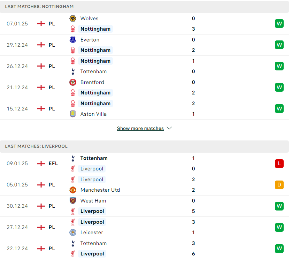Click the EFL competition label
The image size is (292, 260).
[x=53, y=163]
